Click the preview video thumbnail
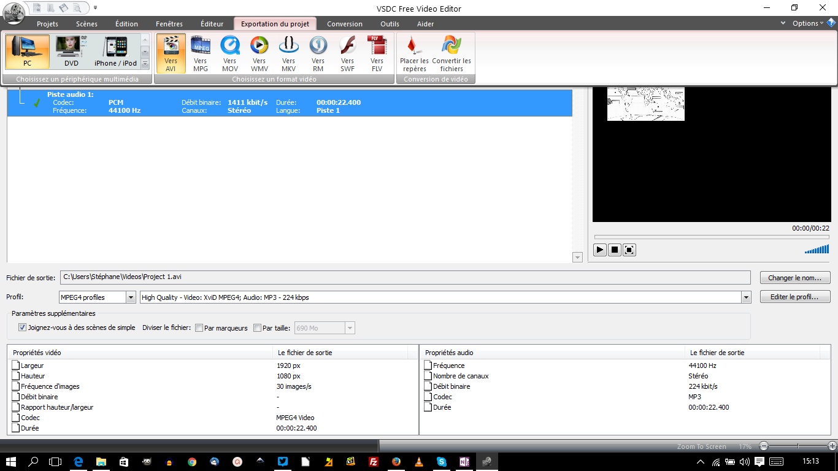The height and width of the screenshot is (471, 838). click(645, 104)
